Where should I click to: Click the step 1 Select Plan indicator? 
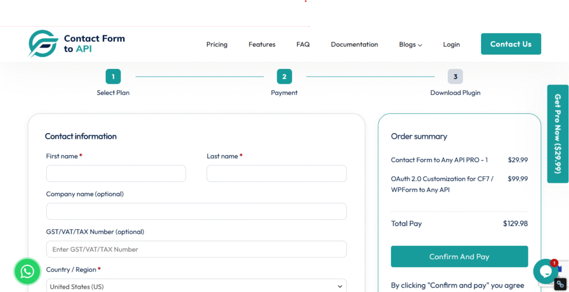tap(113, 77)
